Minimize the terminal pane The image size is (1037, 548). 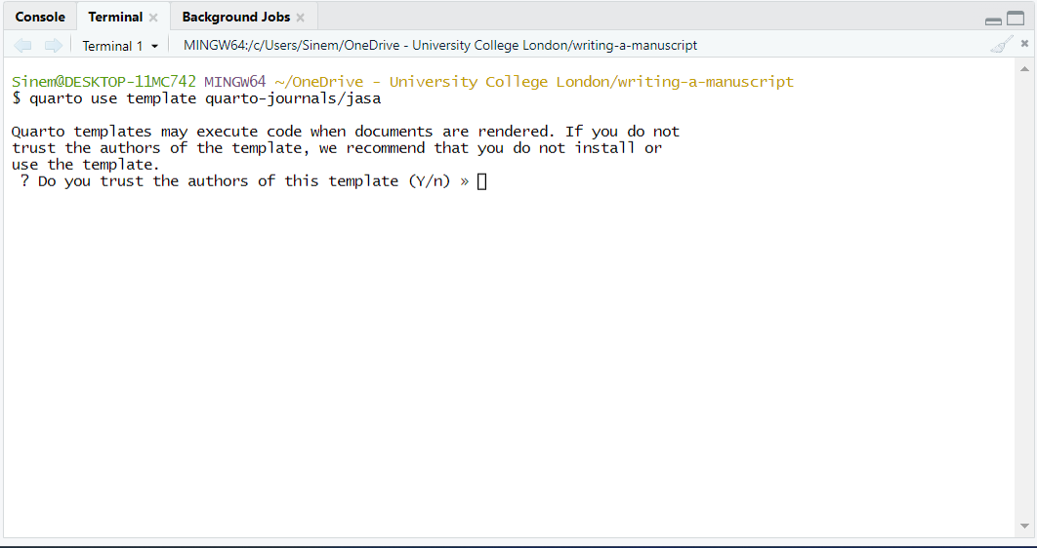click(993, 20)
